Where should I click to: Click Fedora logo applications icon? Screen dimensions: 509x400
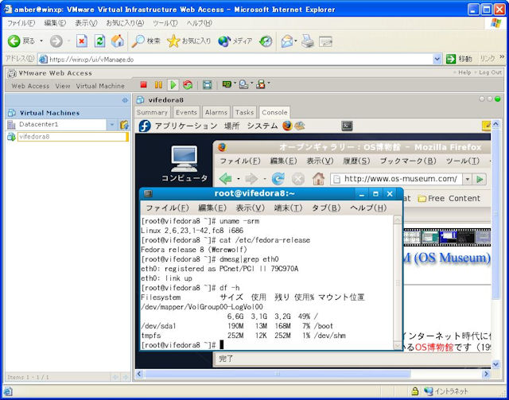145,126
